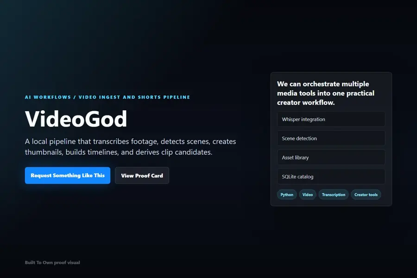Screen dimensions: 417x278
Task: Click the Video tag chip
Action: pyautogui.click(x=308, y=195)
